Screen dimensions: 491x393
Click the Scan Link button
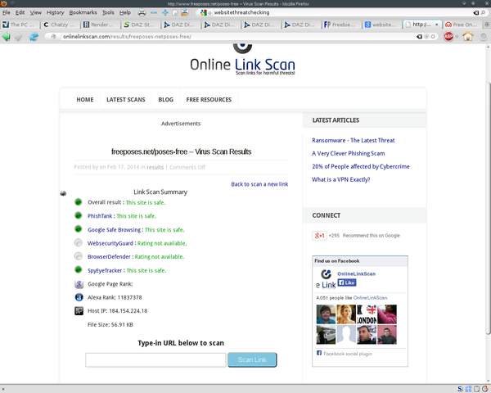252,359
